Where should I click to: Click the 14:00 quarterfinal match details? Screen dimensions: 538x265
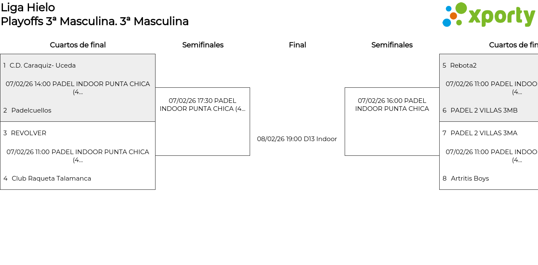[78, 88]
